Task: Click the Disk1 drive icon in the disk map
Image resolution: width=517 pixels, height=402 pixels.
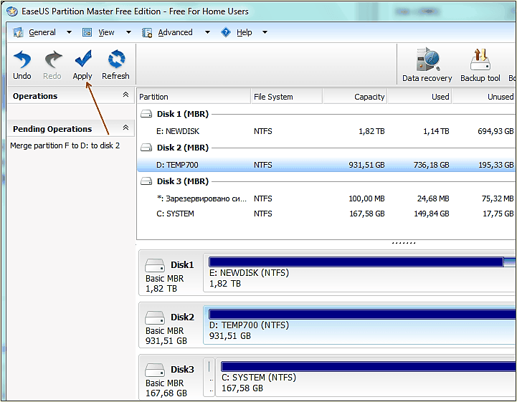Action: (155, 265)
